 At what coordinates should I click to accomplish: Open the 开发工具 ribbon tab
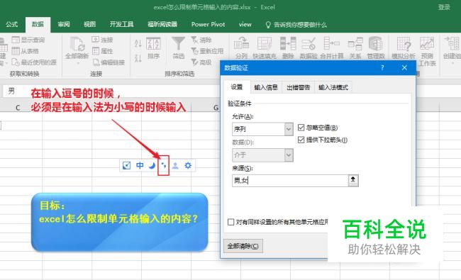coord(121,24)
